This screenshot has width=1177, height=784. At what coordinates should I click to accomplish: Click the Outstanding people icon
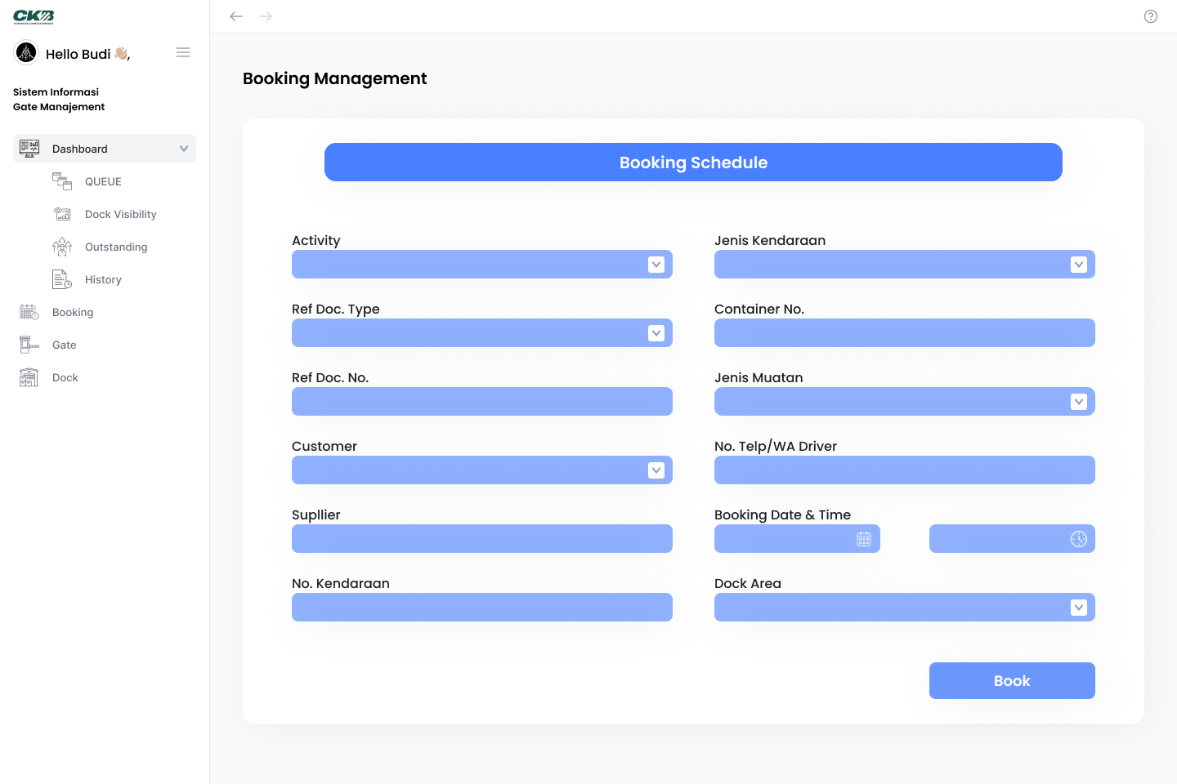[x=62, y=247]
